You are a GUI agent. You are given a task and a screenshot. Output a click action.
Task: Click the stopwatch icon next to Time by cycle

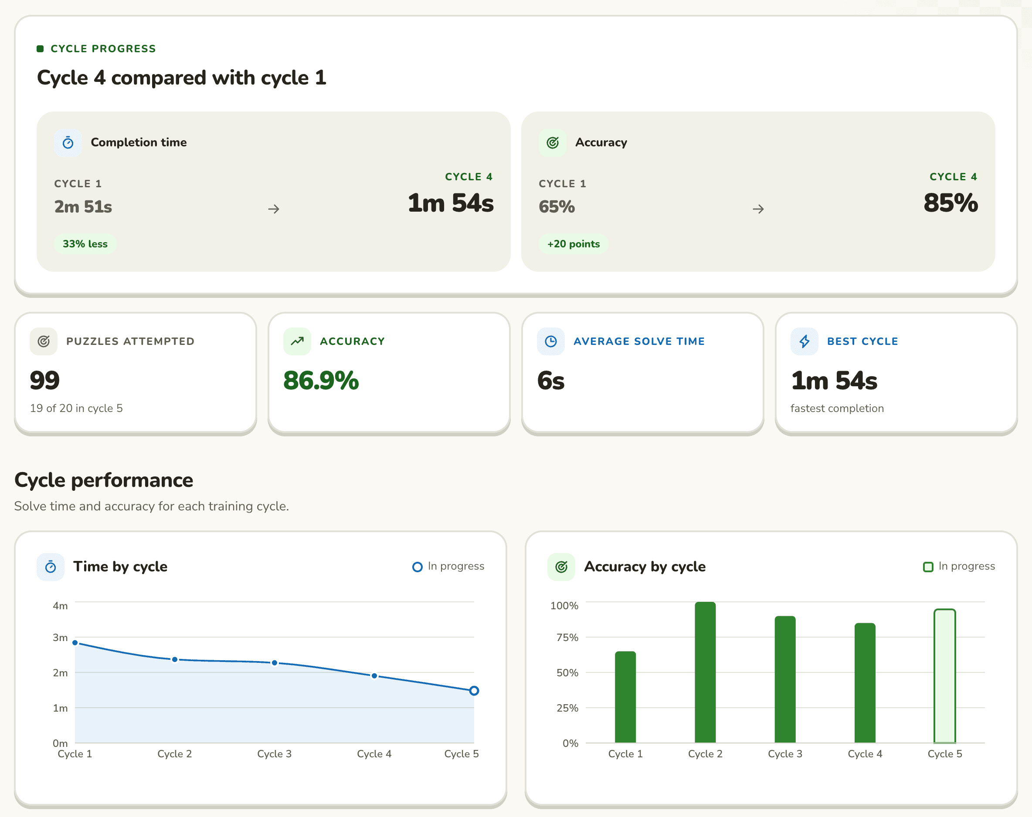coord(51,567)
